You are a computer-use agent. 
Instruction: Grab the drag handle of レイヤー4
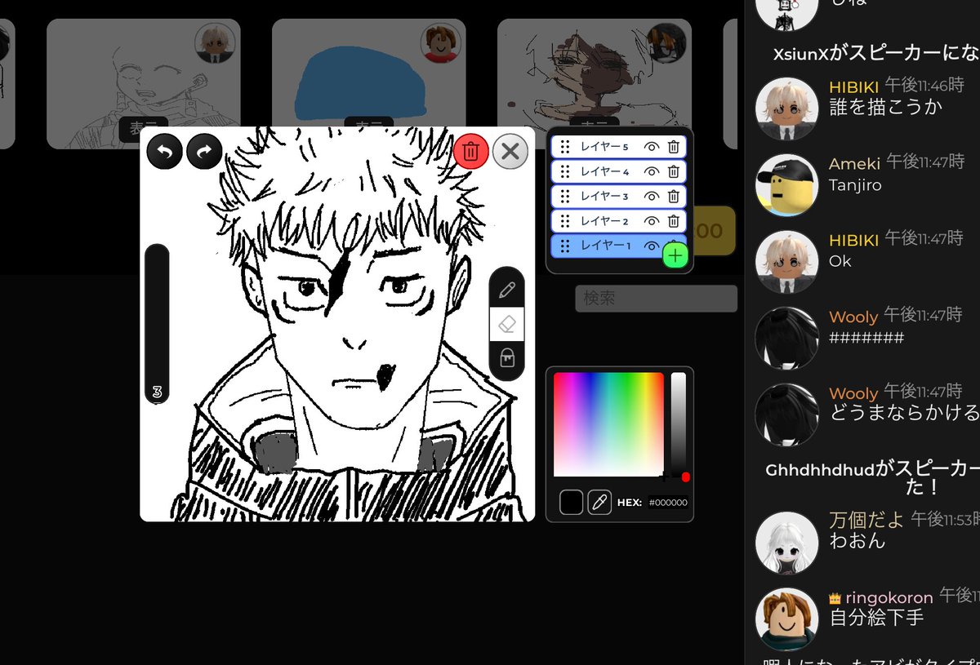[565, 171]
